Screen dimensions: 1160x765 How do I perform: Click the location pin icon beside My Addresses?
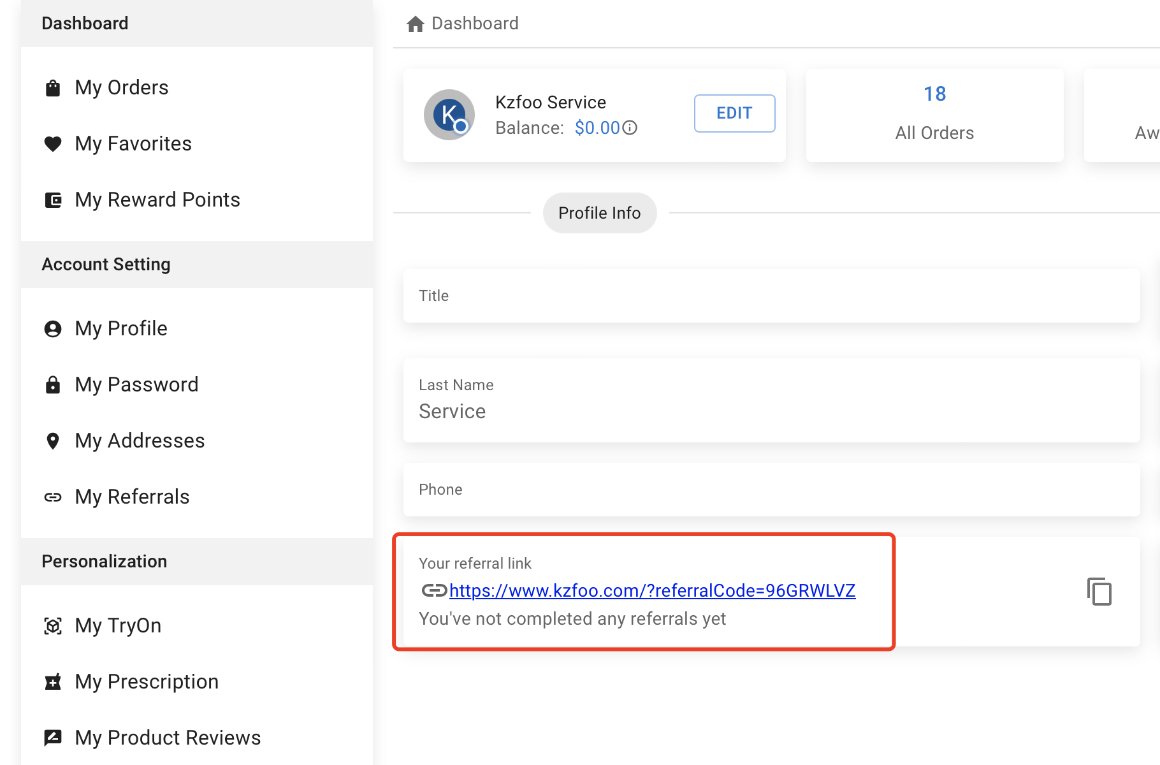click(53, 441)
